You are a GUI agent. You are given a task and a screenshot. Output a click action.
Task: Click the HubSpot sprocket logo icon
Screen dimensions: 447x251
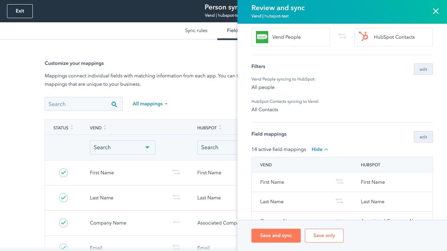364,37
